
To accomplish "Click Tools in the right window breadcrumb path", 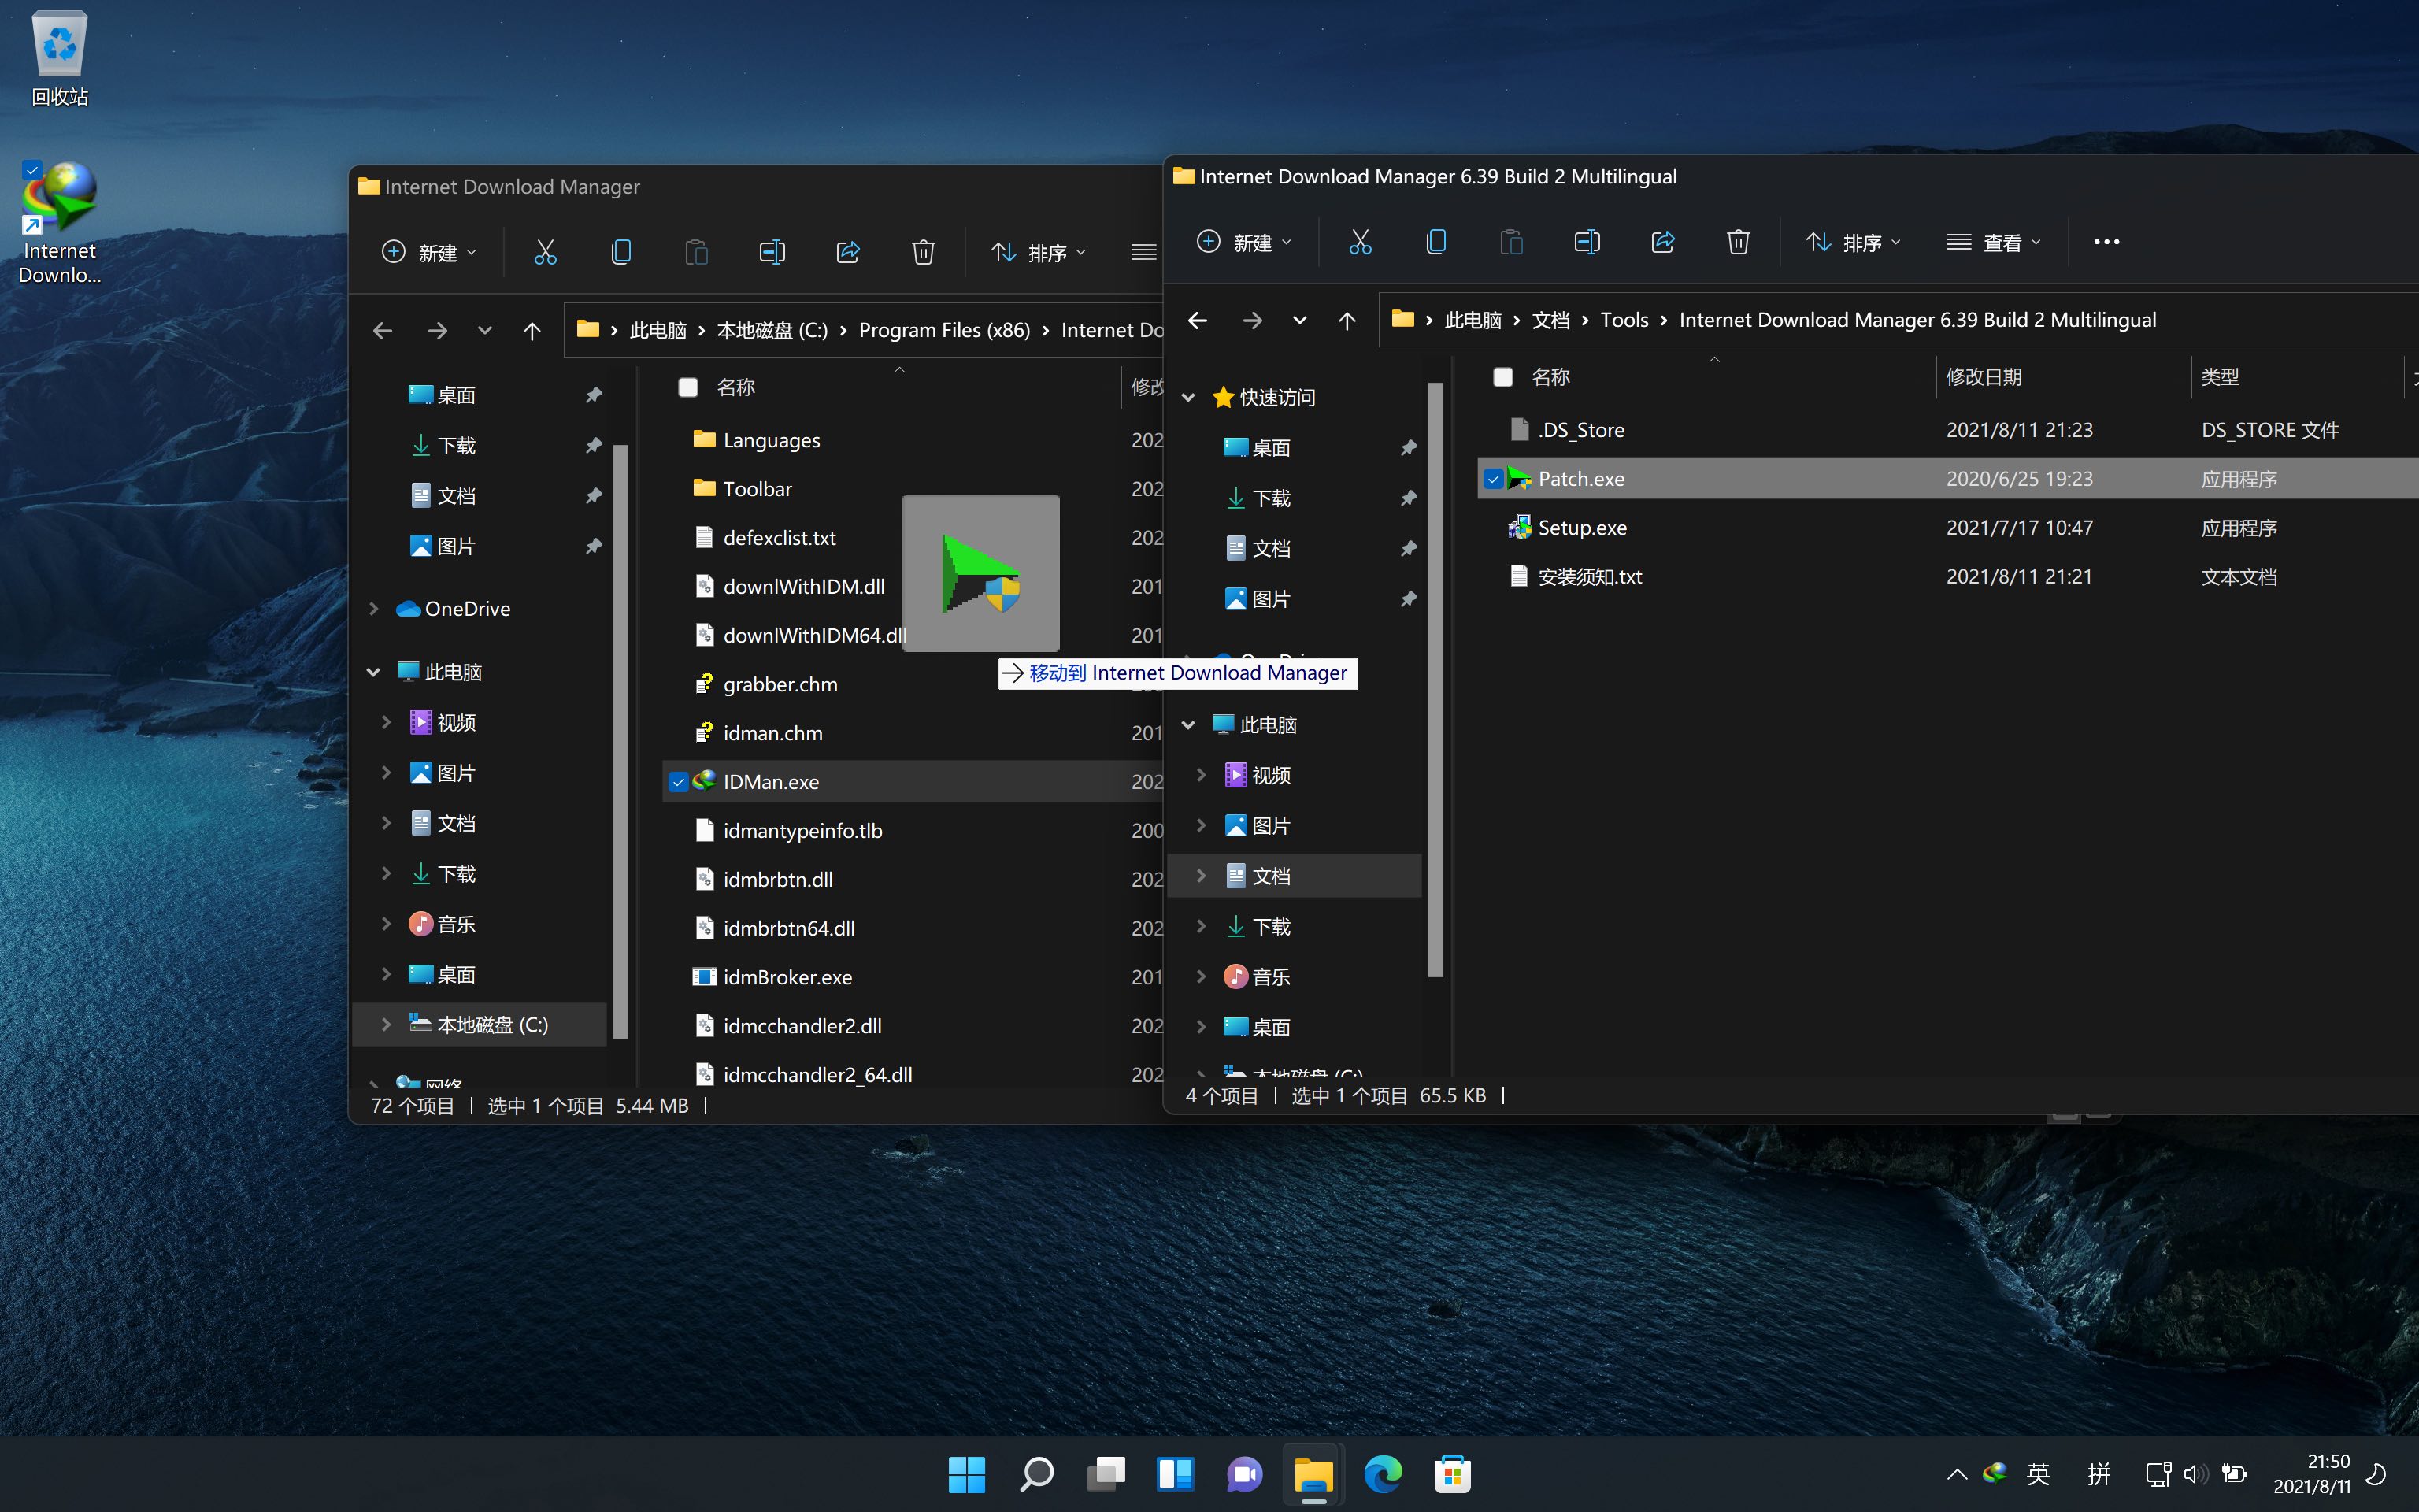I will pos(1624,320).
